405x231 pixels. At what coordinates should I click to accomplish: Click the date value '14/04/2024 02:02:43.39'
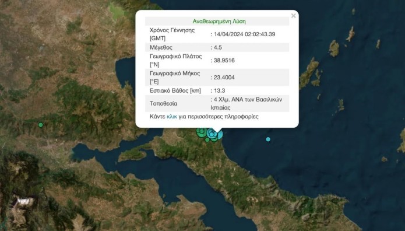pos(244,34)
